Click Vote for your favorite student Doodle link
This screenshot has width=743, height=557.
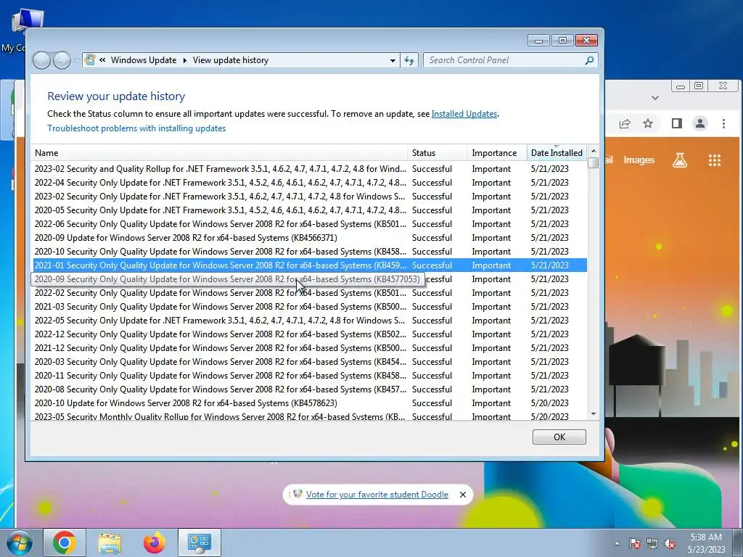pyautogui.click(x=377, y=495)
